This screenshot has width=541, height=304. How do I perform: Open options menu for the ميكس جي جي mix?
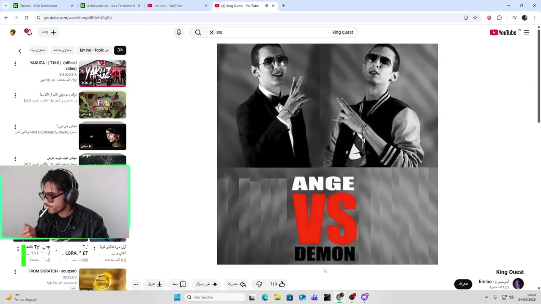(x=15, y=127)
